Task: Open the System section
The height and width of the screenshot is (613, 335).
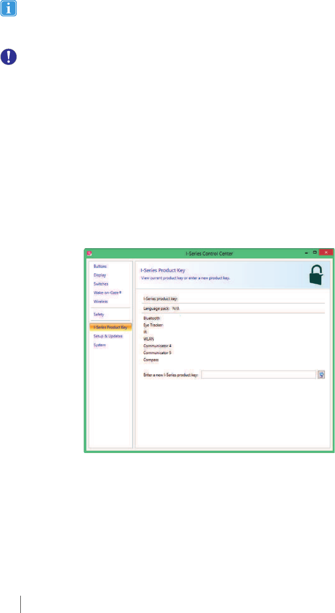Action: 100,345
